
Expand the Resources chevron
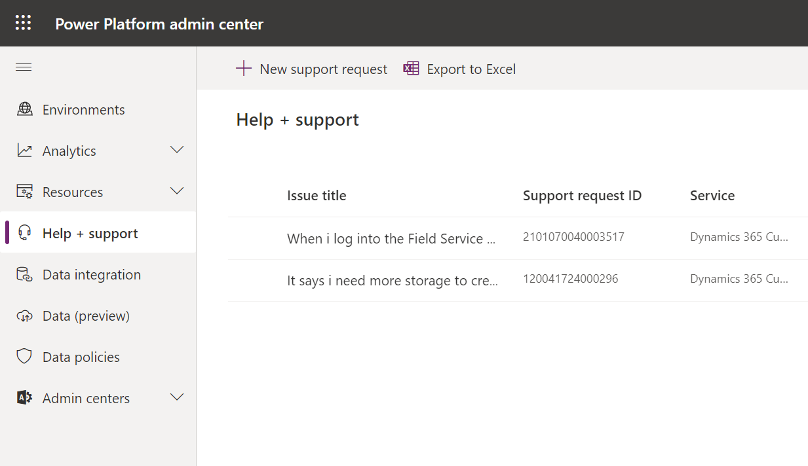pyautogui.click(x=177, y=191)
